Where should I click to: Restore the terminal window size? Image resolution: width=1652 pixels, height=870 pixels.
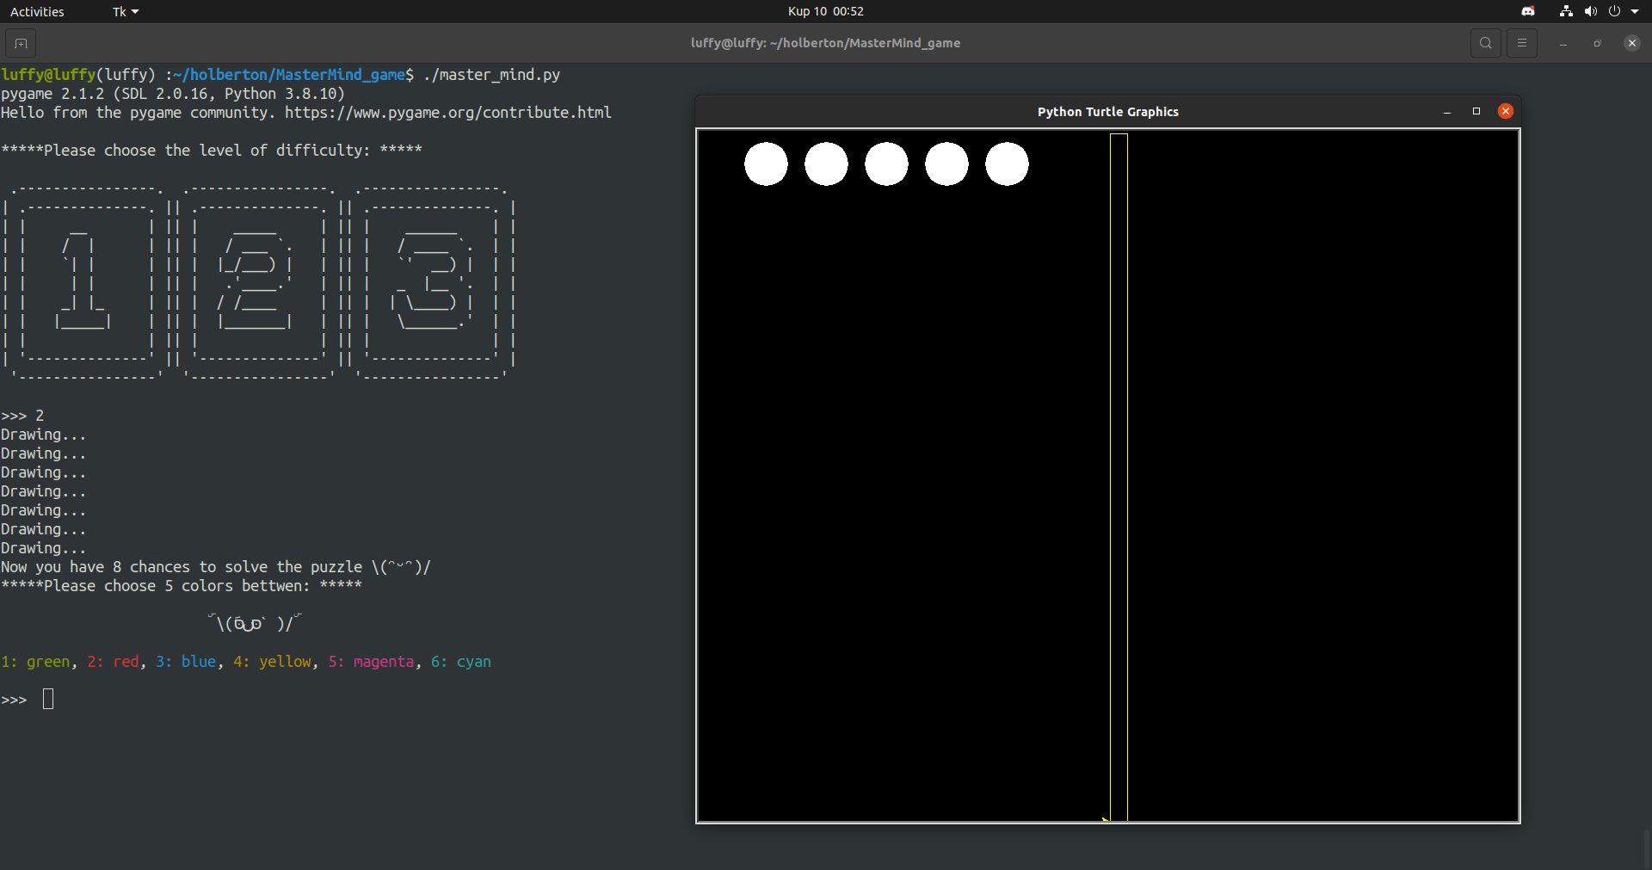click(1597, 43)
